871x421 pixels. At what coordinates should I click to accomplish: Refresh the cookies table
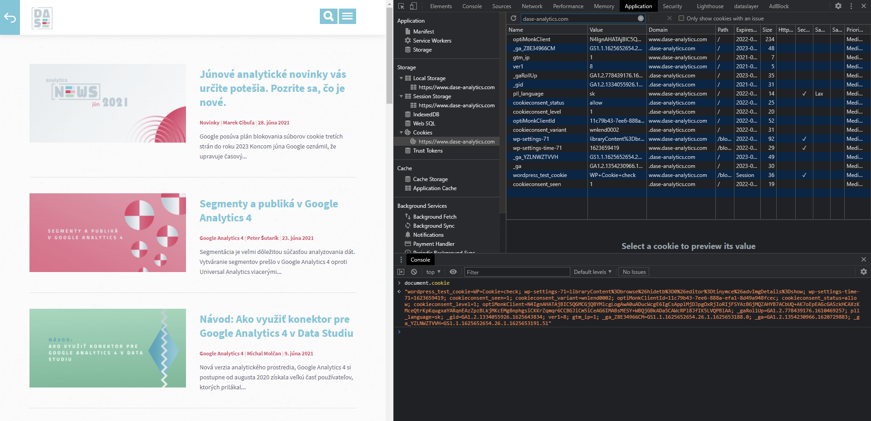tap(514, 18)
